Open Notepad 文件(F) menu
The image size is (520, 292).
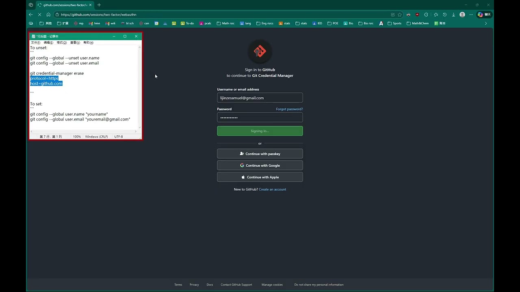pyautogui.click(x=36, y=43)
